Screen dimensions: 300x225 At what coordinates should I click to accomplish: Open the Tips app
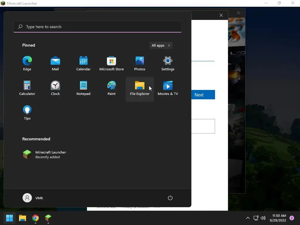(27, 113)
